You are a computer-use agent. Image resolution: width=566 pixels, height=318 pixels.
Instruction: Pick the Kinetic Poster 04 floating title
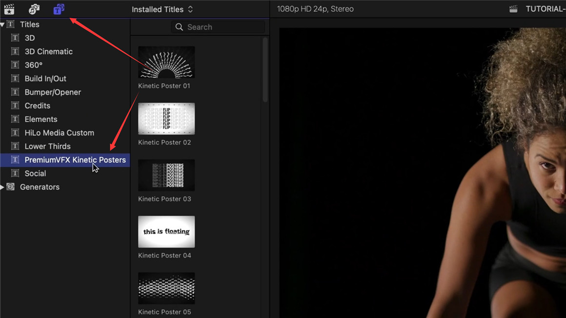tap(166, 232)
